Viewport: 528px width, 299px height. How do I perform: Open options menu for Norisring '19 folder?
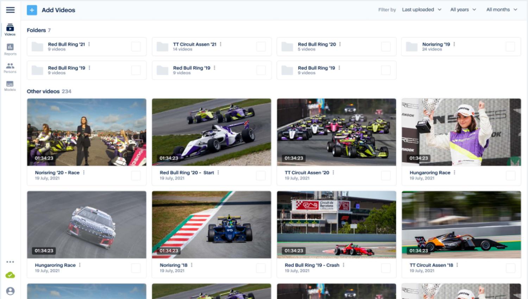[x=454, y=44]
